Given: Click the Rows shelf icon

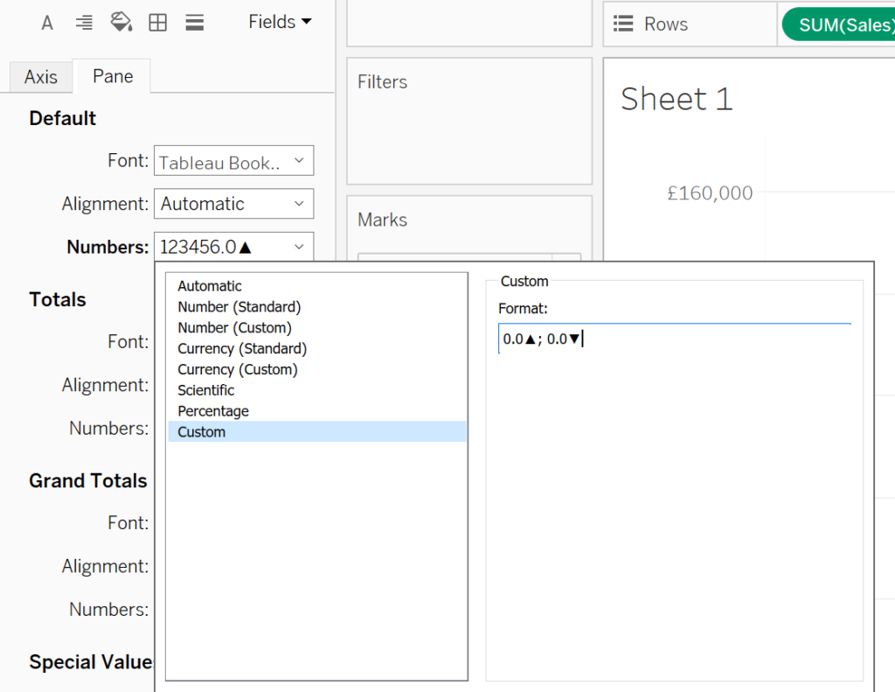Looking at the screenshot, I should coord(623,24).
